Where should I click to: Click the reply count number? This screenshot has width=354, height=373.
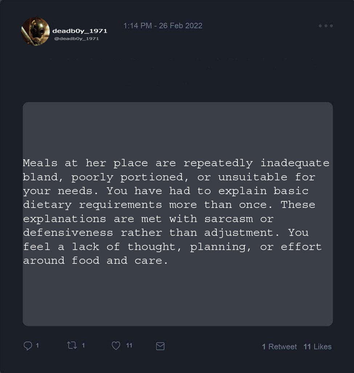tap(37, 345)
